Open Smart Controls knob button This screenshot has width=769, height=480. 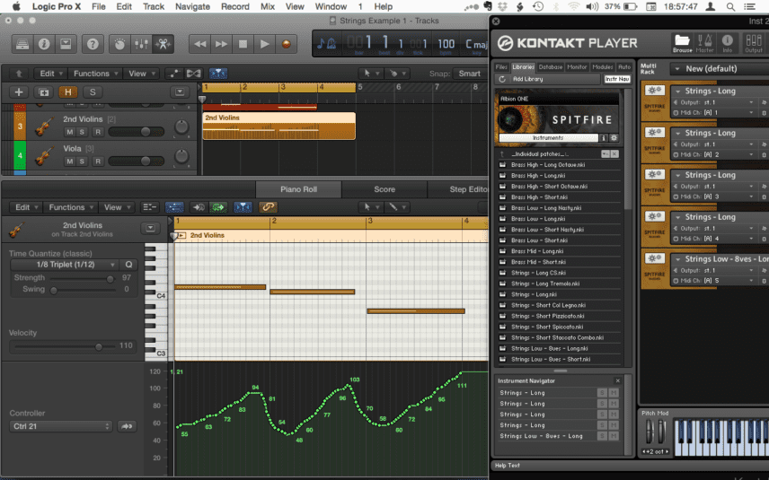(119, 44)
